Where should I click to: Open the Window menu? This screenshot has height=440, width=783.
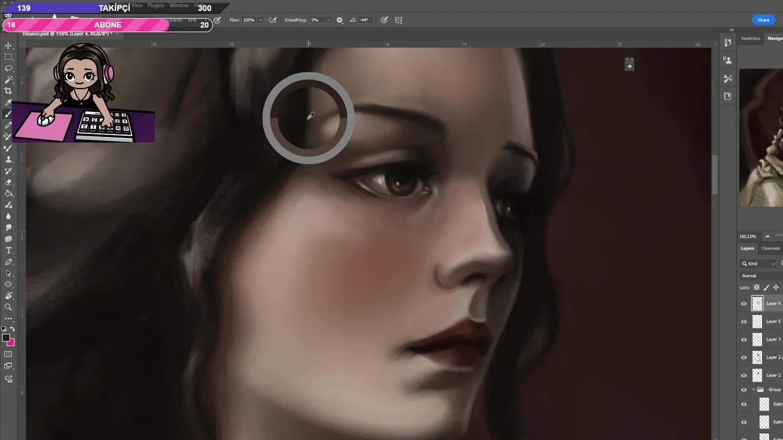pos(179,5)
